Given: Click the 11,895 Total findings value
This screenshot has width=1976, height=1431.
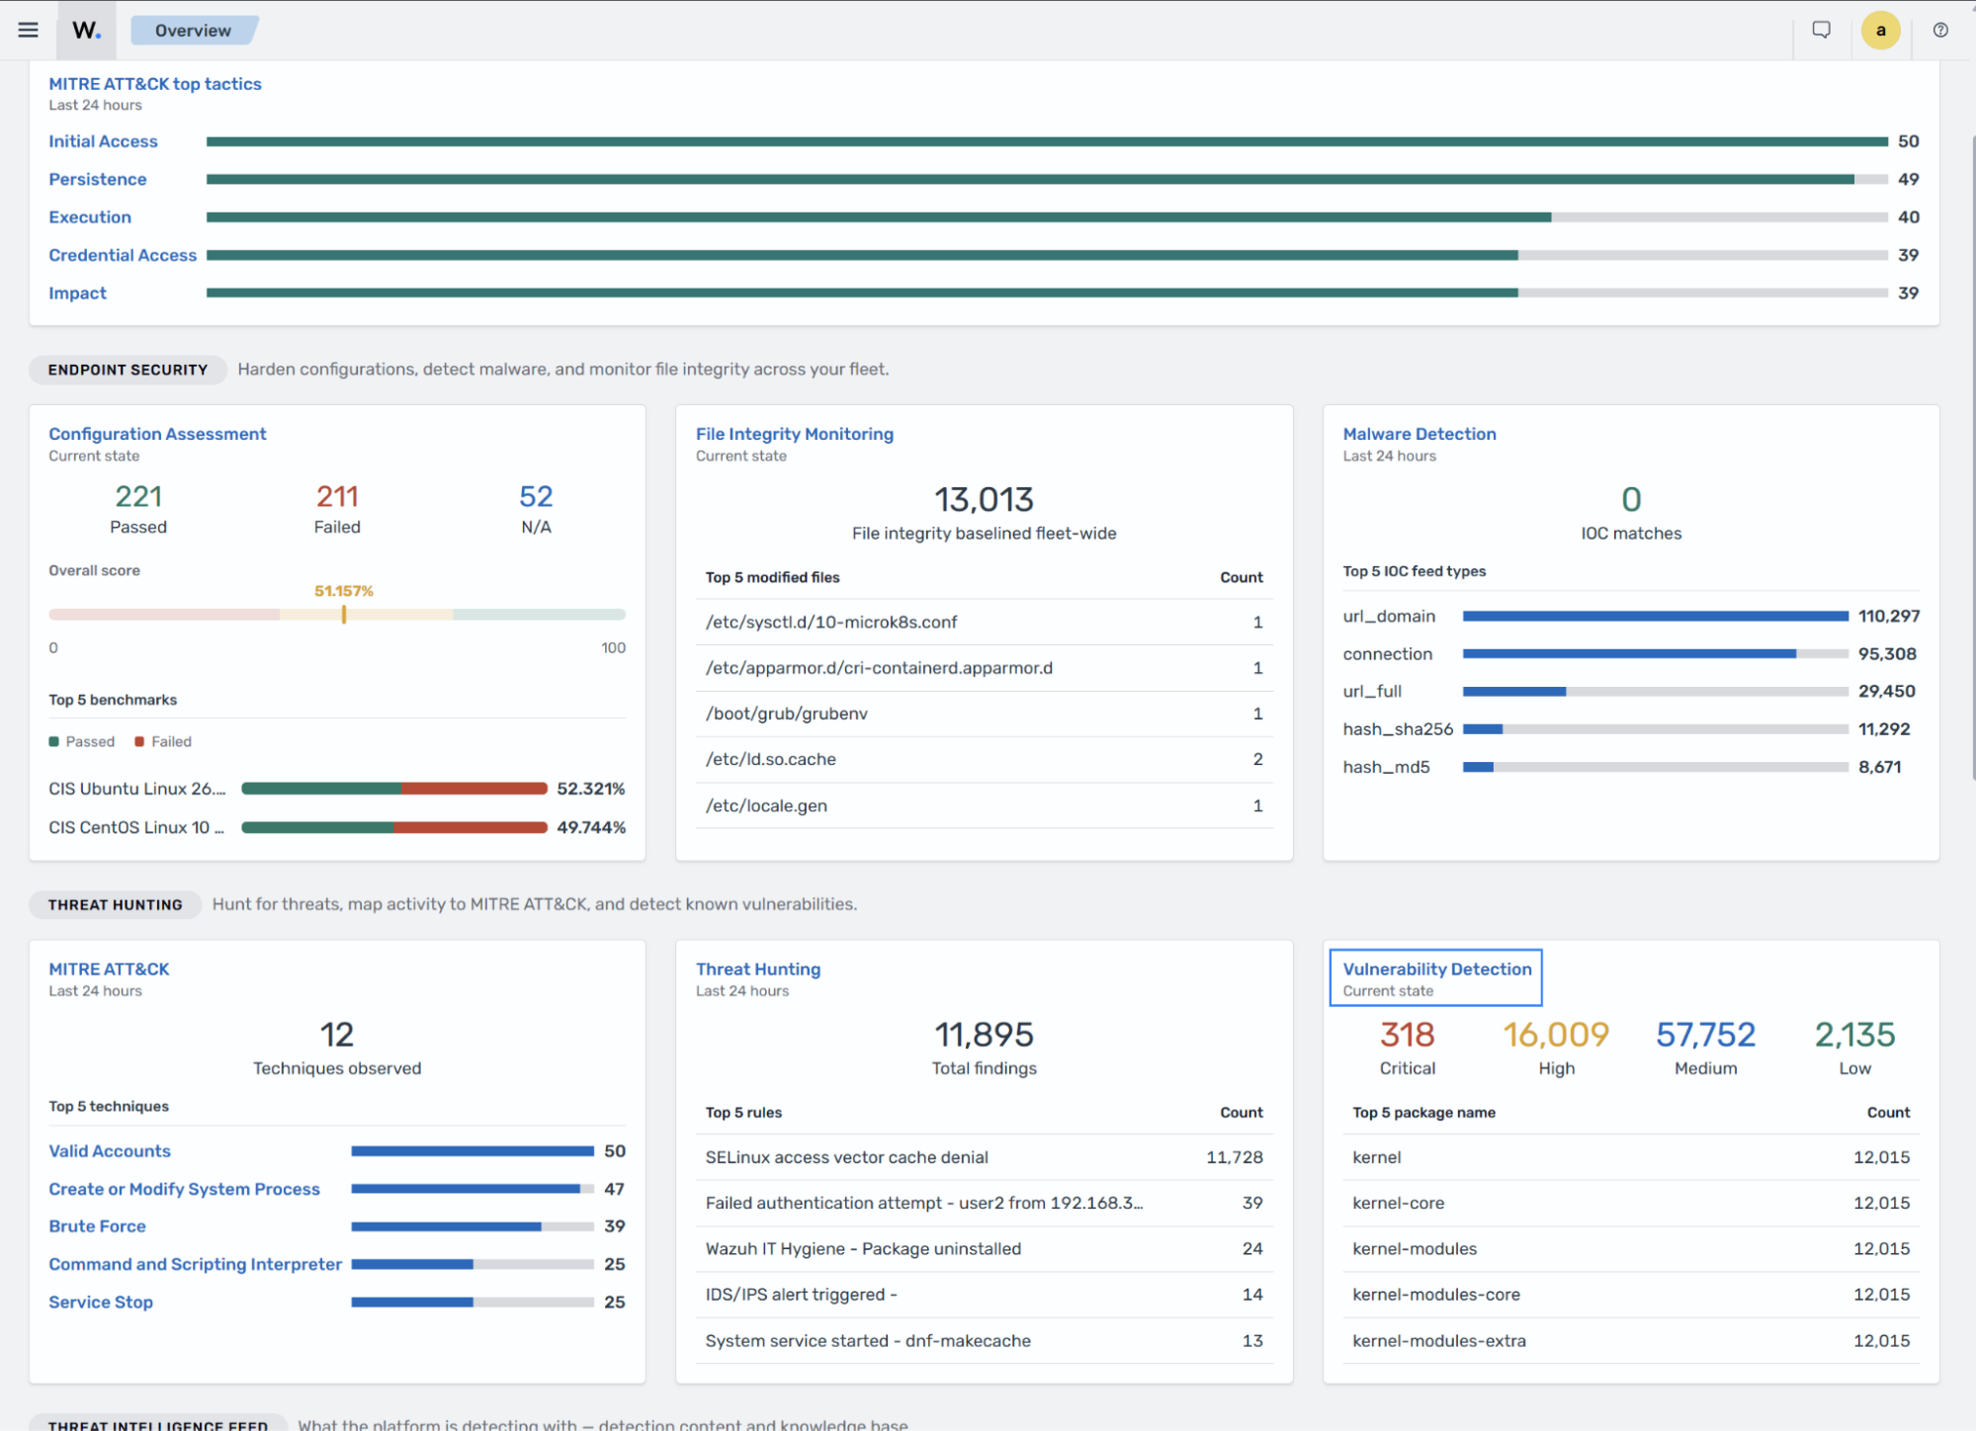Looking at the screenshot, I should click(x=984, y=1035).
